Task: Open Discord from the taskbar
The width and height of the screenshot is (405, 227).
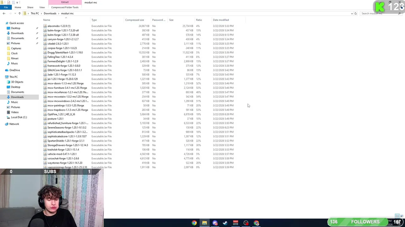Action: (x=215, y=223)
